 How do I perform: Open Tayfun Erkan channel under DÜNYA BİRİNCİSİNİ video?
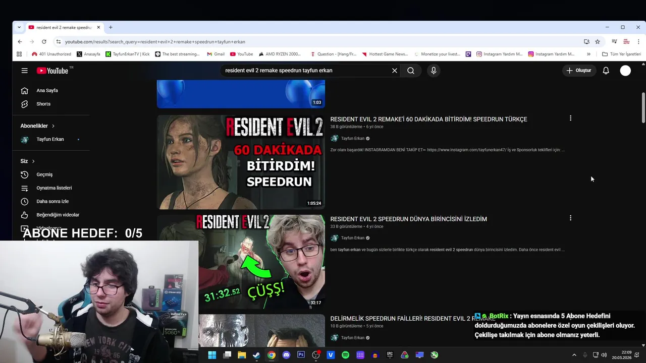point(352,238)
